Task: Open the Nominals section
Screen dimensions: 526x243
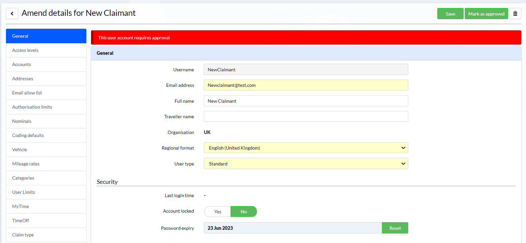Action: click(x=46, y=121)
